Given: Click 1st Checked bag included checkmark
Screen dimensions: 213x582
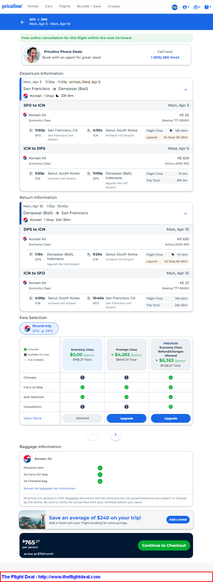Looking at the screenshot, I should 100,481.
